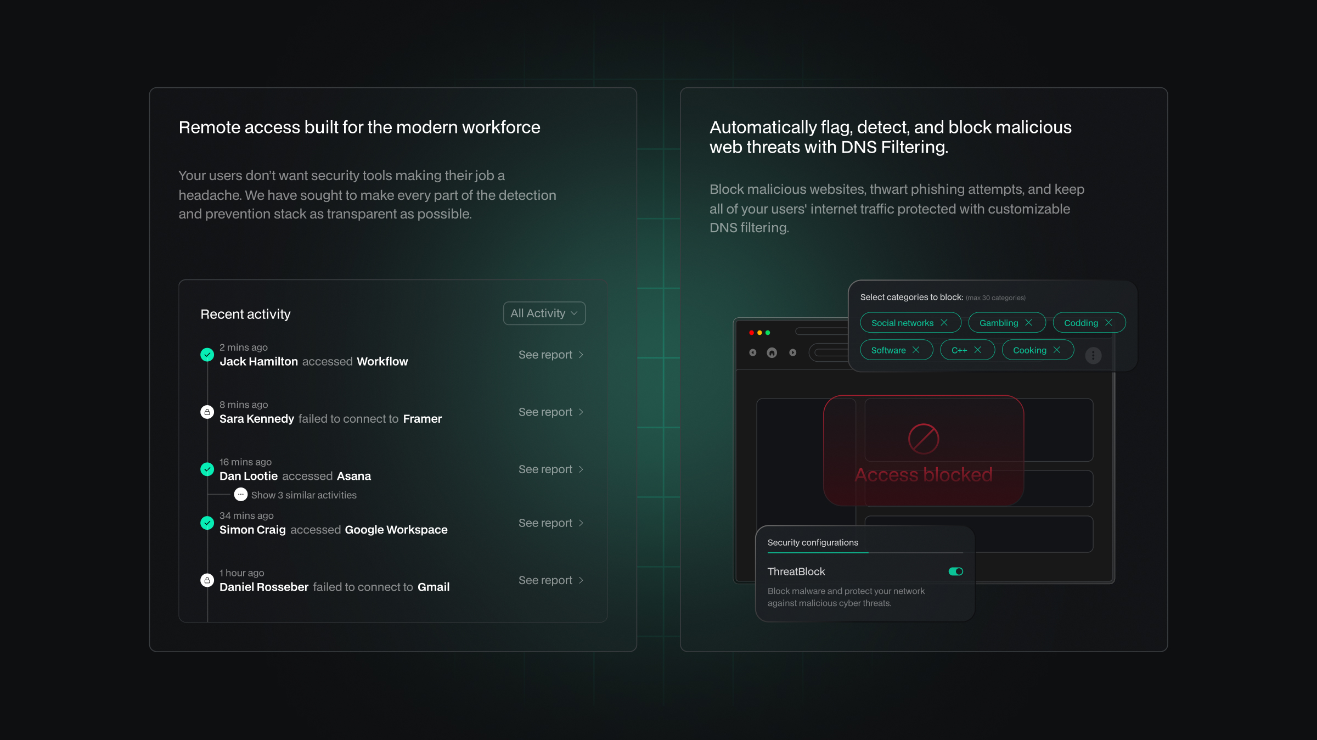Viewport: 1317px width, 740px height.
Task: Toggle the ThreatBlock switch off
Action: pyautogui.click(x=955, y=571)
